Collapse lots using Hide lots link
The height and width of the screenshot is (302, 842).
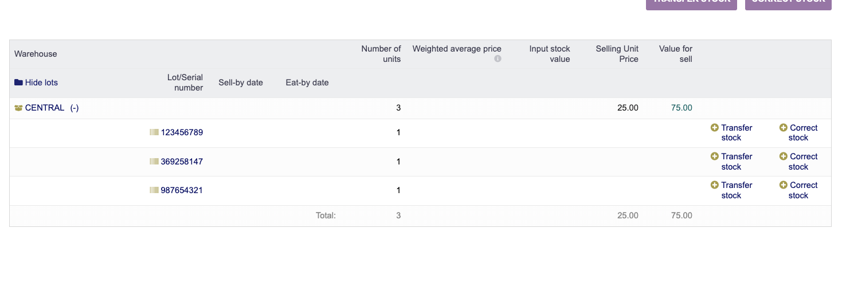[x=41, y=83]
